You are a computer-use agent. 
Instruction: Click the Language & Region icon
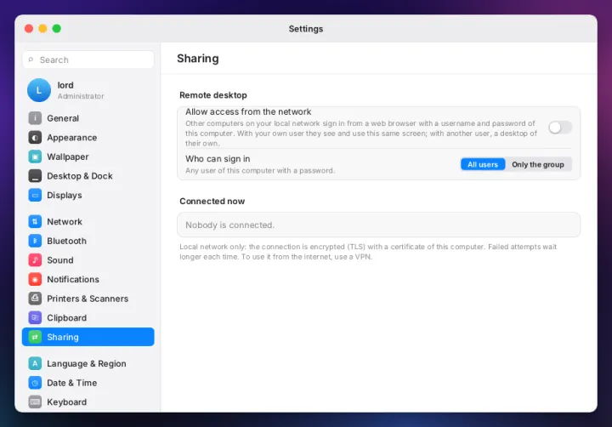point(35,363)
